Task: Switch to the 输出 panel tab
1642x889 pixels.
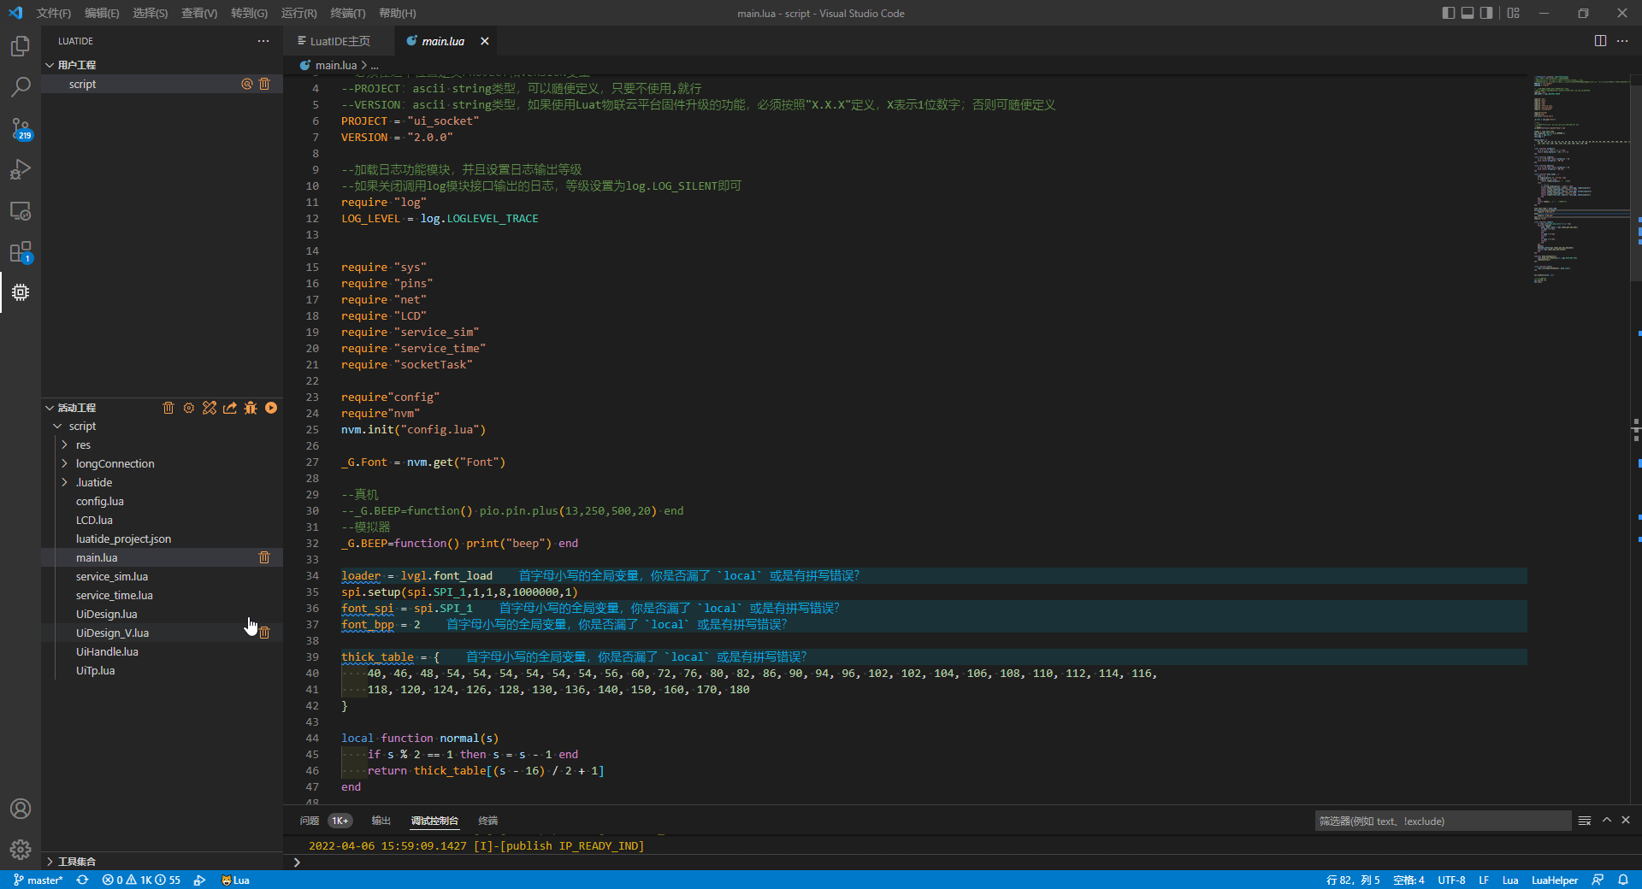Action: point(381,821)
